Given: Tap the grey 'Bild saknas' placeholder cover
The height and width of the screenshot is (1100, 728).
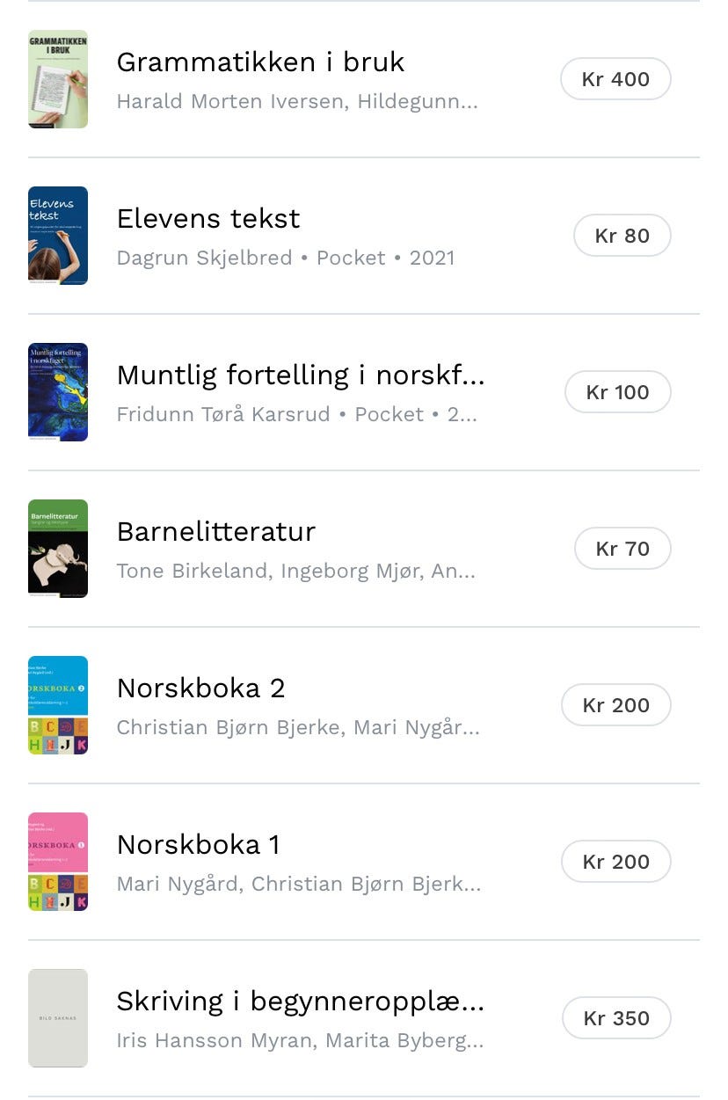Looking at the screenshot, I should pyautogui.click(x=58, y=1018).
